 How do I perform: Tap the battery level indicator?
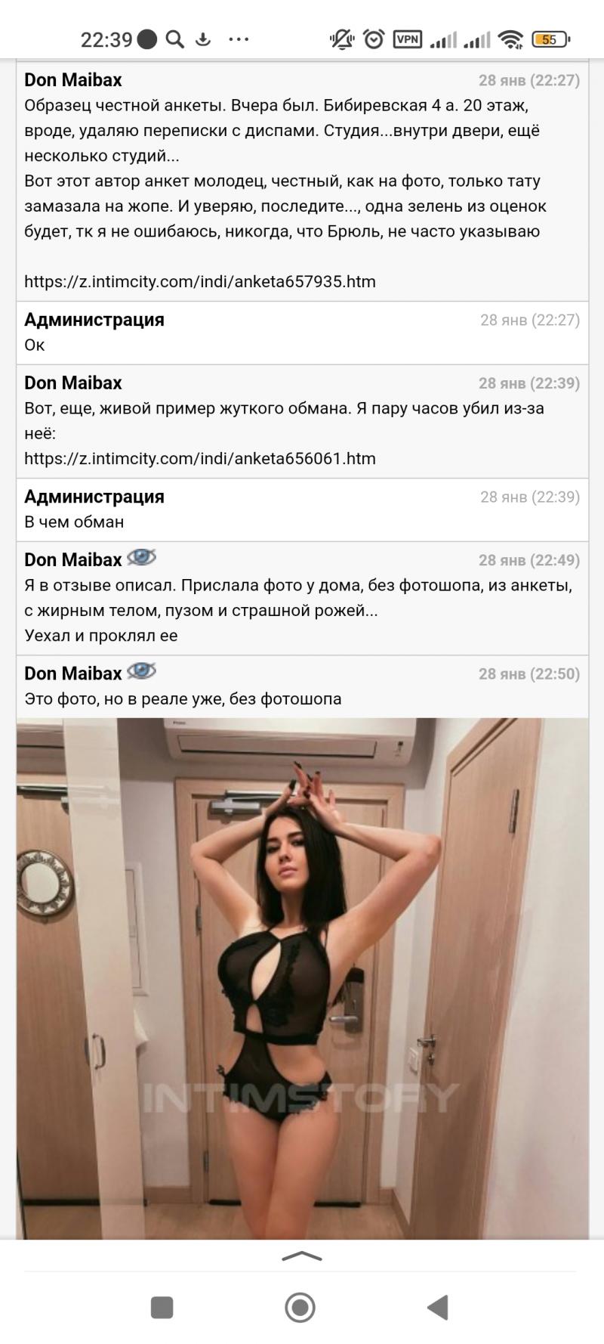[x=550, y=39]
